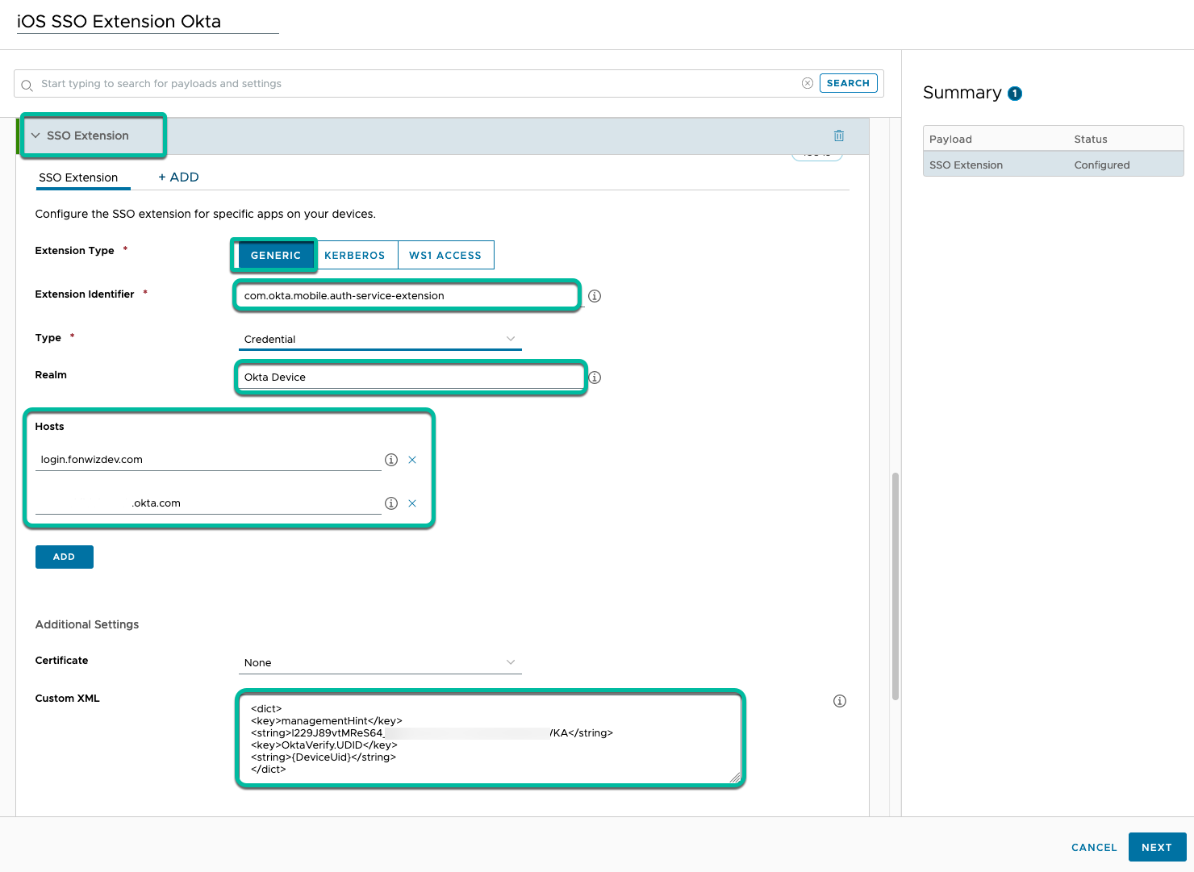The image size is (1194, 872).
Task: Click the NEXT button
Action: pyautogui.click(x=1156, y=847)
